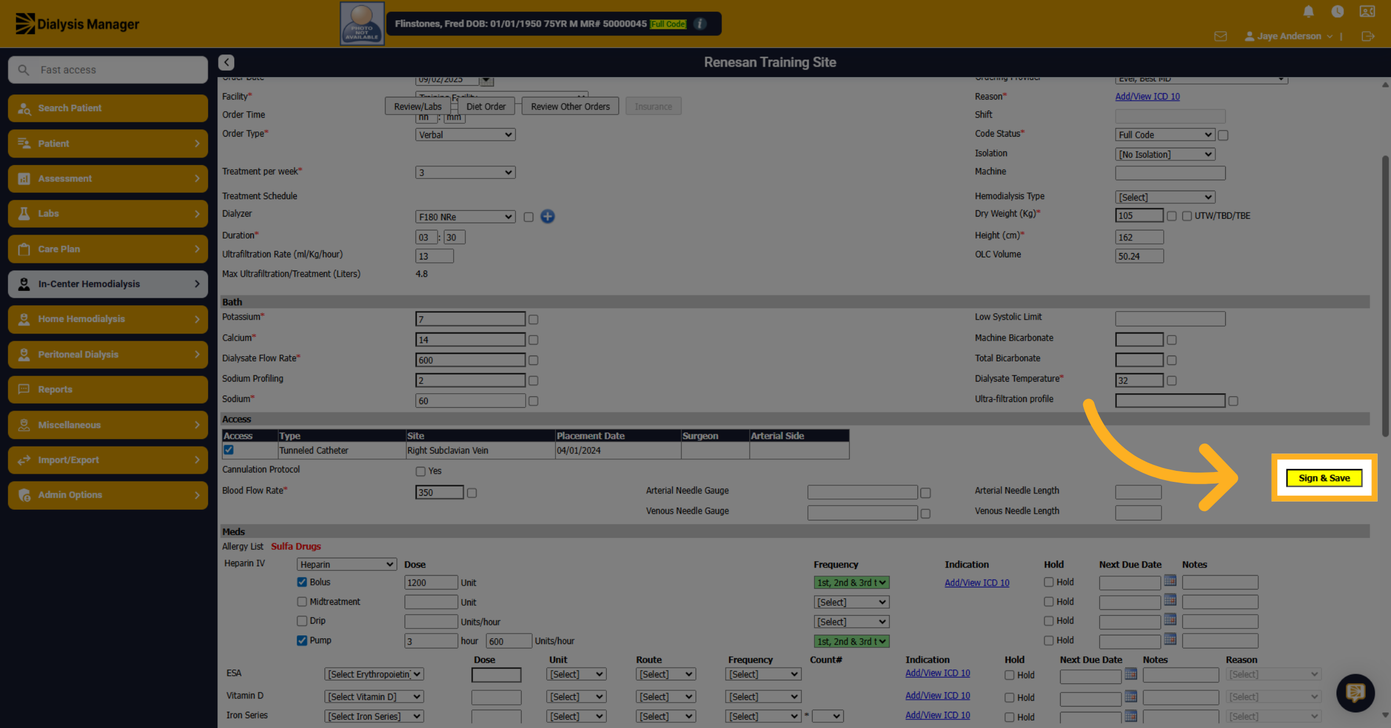Viewport: 1391px width, 728px height.
Task: Open the chat support bubble icon
Action: click(1355, 693)
